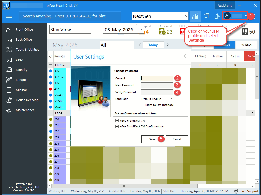
Task: Open the Stay View selector
Action: point(70,30)
